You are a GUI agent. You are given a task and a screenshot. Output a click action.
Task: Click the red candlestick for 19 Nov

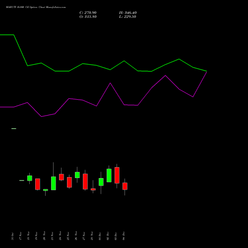click(38, 184)
